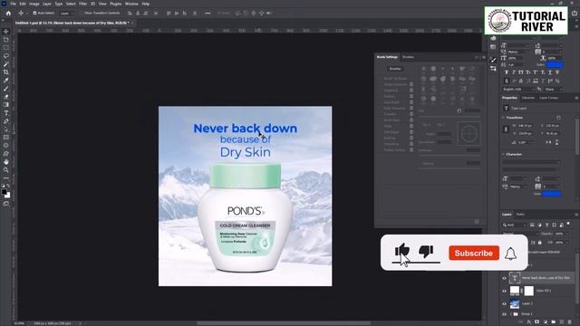The height and width of the screenshot is (326, 580).
Task: Click Brush Tip Shape in Brush Settings
Action: click(395, 79)
